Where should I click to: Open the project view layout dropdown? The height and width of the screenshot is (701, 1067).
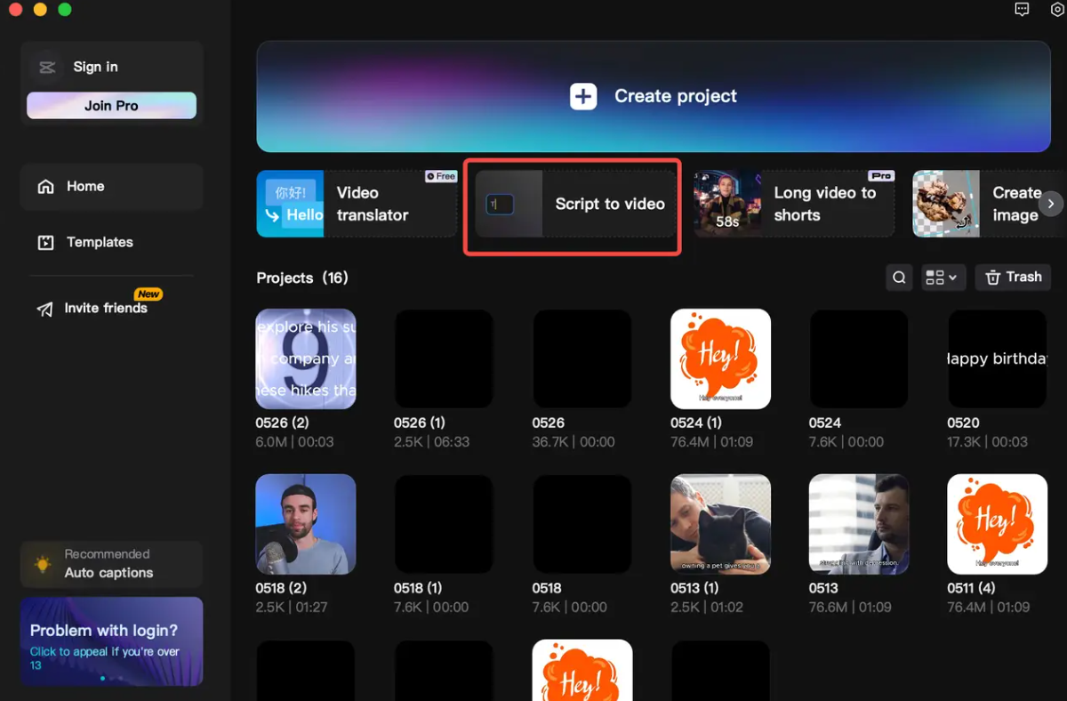click(x=943, y=277)
